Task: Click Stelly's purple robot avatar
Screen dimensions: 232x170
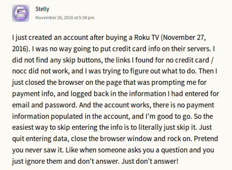Action: point(20,13)
